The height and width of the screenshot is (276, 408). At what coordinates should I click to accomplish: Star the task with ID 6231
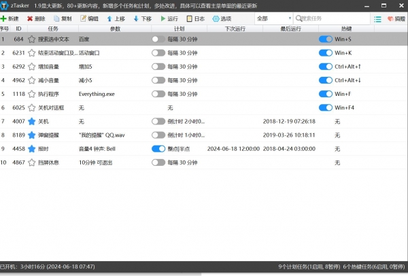[x=32, y=53]
